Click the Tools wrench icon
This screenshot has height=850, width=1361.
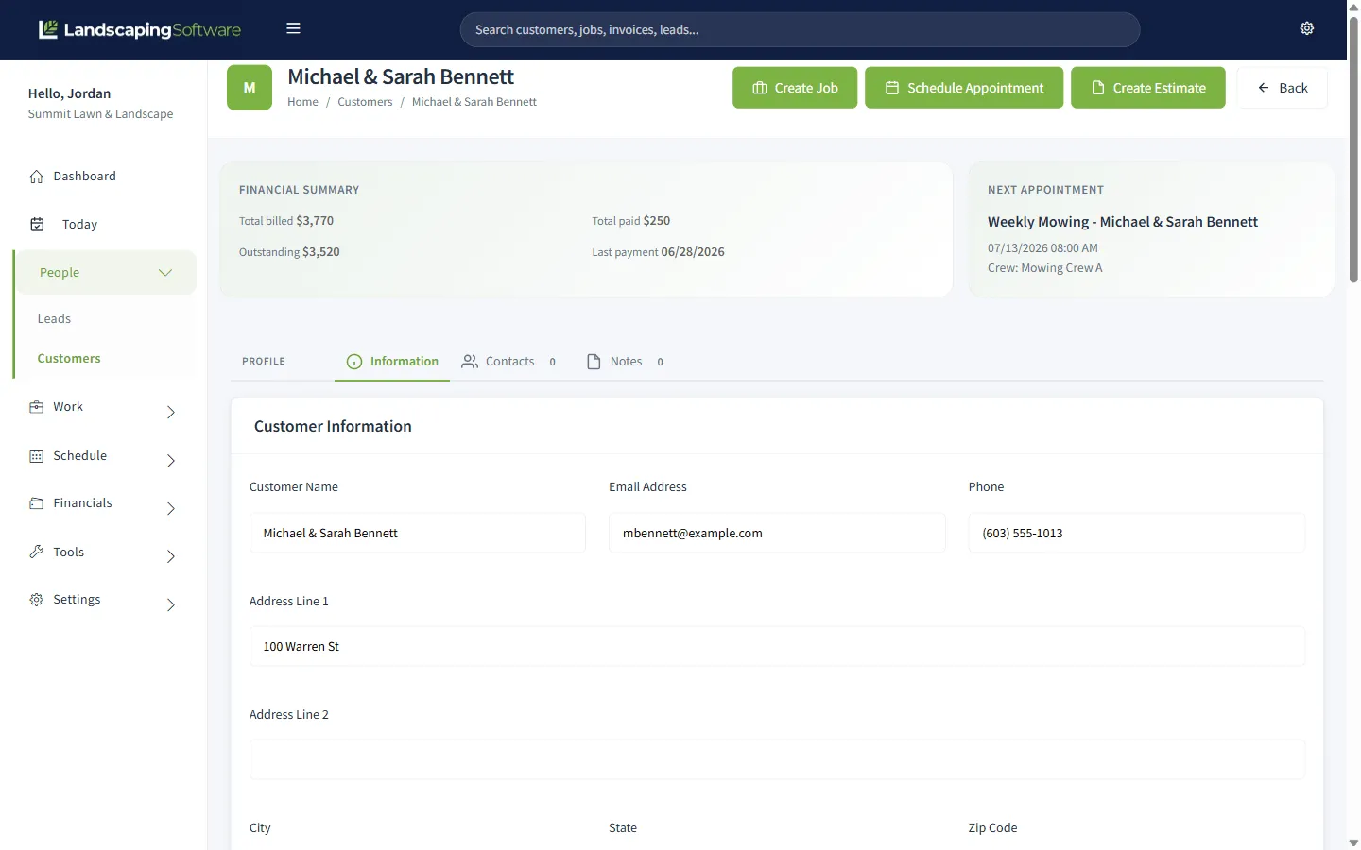tap(37, 552)
